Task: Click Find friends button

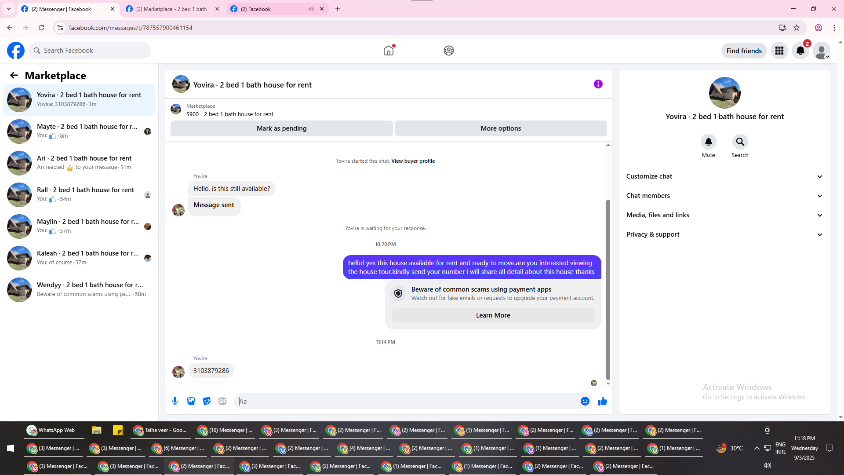Action: pyautogui.click(x=744, y=51)
